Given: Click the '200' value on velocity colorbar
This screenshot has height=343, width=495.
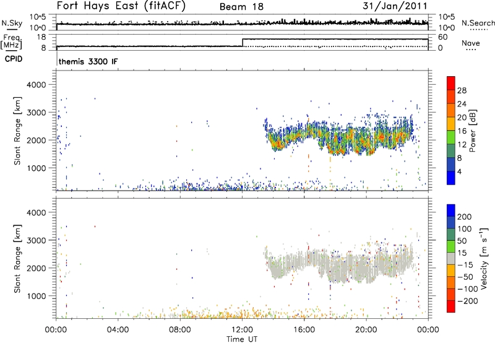Looking at the screenshot, I should (465, 217).
